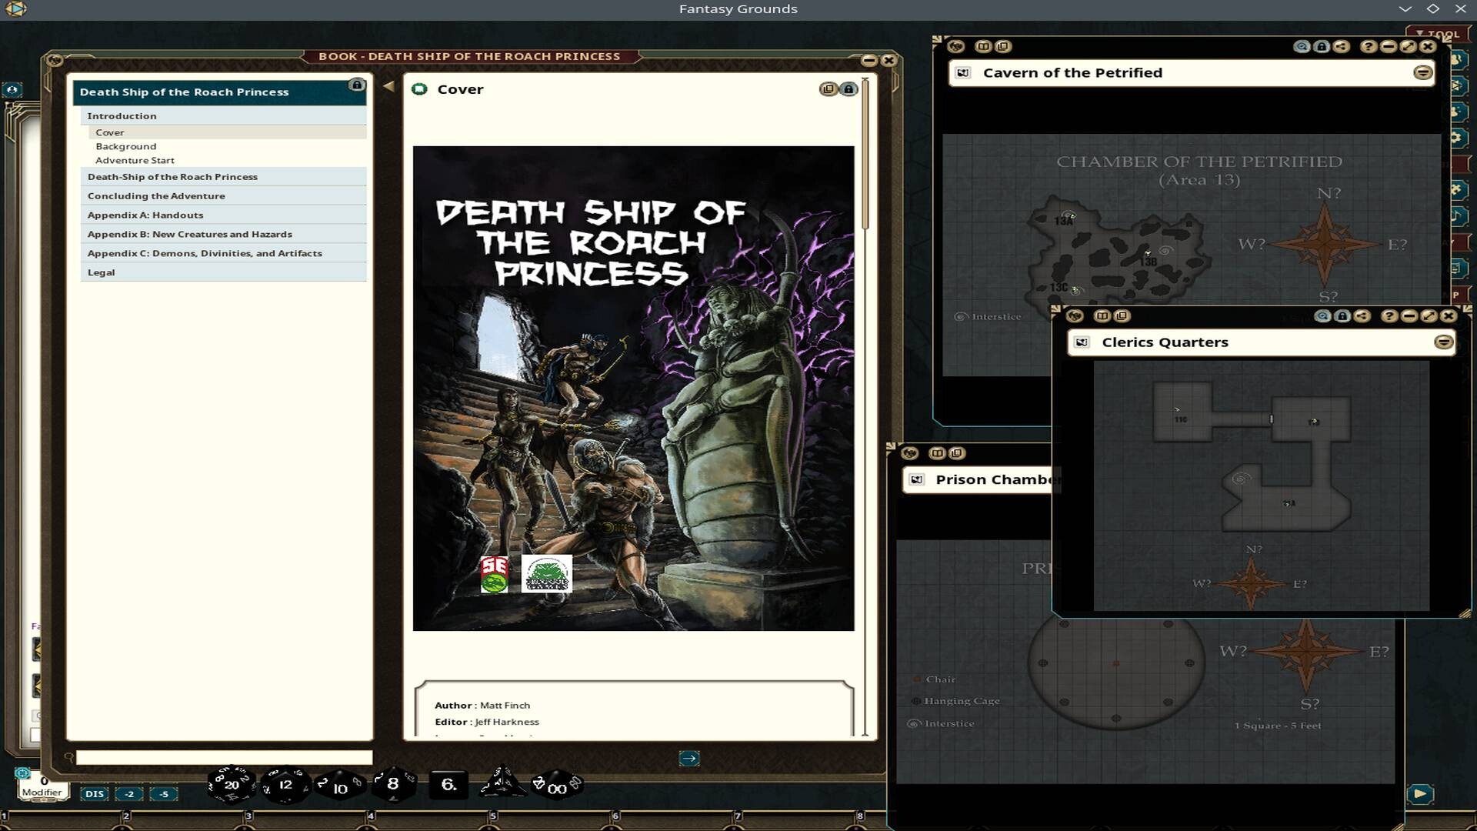Click the edit pencil icon on the Clerics Quarters toolbar
Viewport: 1477px width, 831px height.
pos(1429,315)
